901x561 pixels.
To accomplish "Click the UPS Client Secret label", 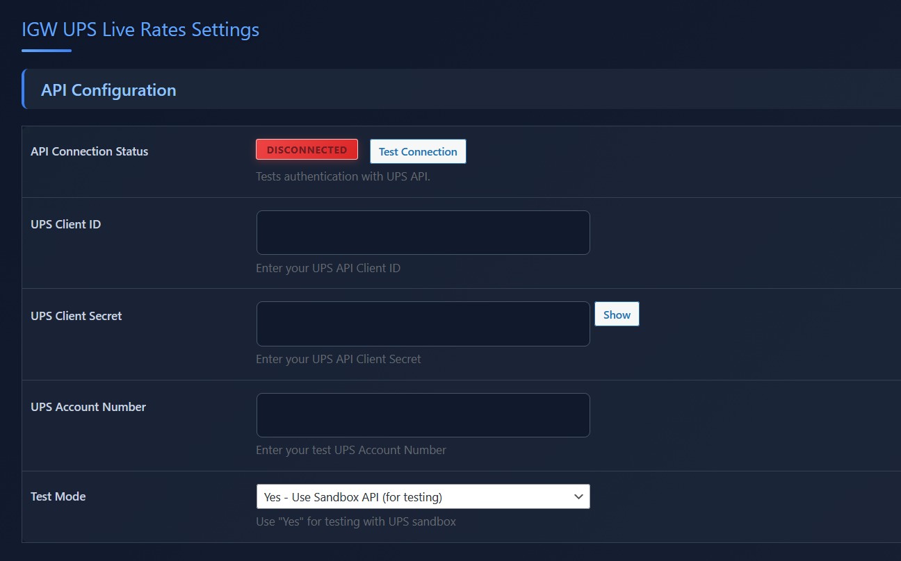I will coord(76,316).
